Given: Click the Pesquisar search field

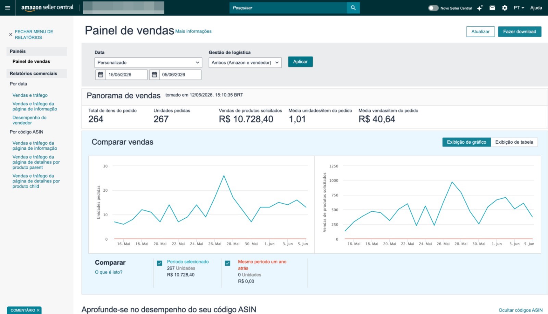Looking at the screenshot, I should (288, 8).
